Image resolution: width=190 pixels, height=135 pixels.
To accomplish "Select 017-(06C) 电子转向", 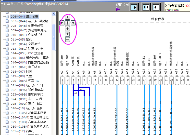I will point(26,67).
